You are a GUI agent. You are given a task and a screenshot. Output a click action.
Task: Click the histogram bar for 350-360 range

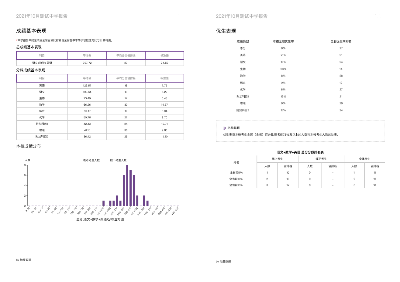tap(147, 203)
